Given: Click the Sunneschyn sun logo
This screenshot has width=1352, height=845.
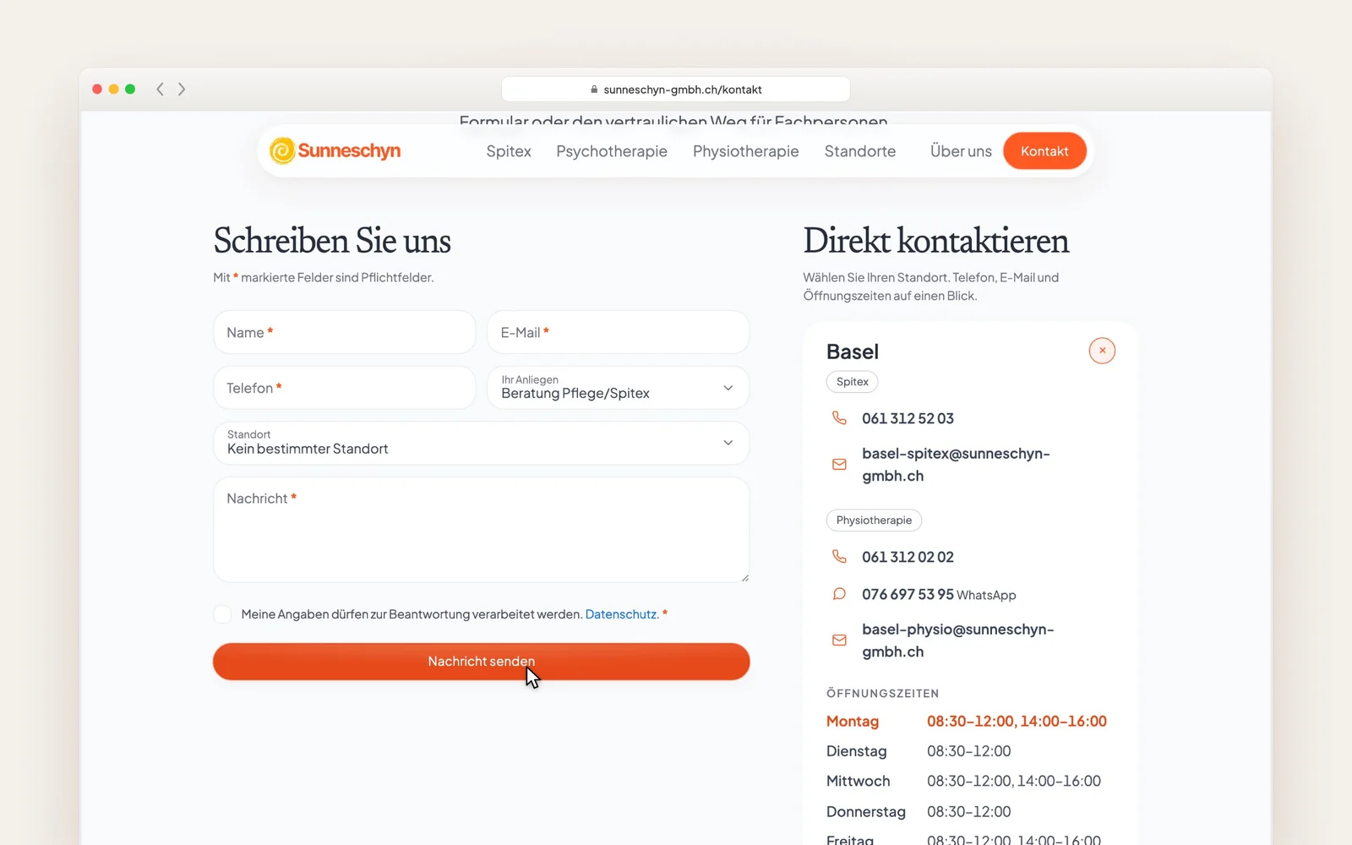Looking at the screenshot, I should (x=282, y=150).
